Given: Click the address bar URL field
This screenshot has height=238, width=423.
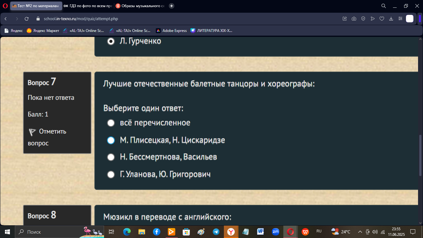Looking at the screenshot, I should point(186,19).
